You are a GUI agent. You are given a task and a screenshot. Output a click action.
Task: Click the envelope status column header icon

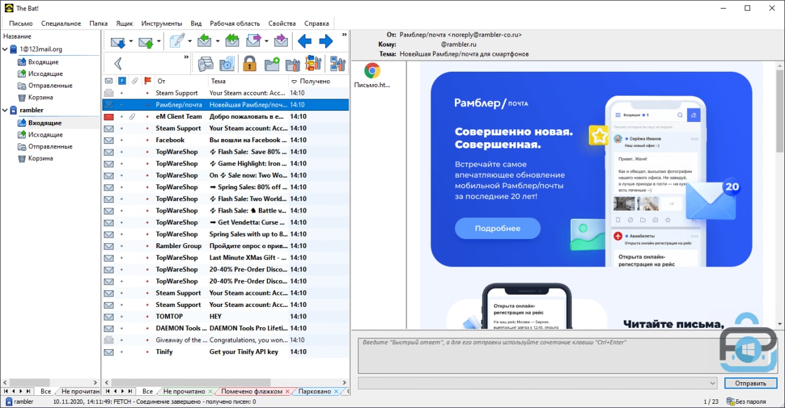(109, 81)
